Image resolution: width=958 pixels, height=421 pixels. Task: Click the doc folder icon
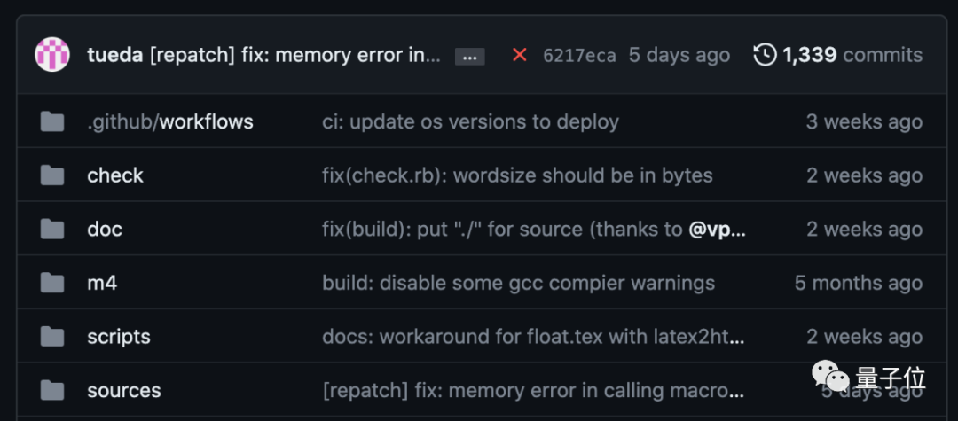pos(52,229)
